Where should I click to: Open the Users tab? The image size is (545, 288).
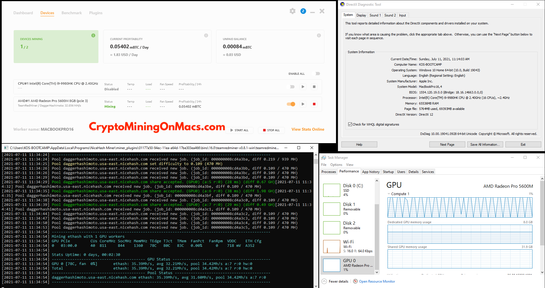tap(401, 172)
